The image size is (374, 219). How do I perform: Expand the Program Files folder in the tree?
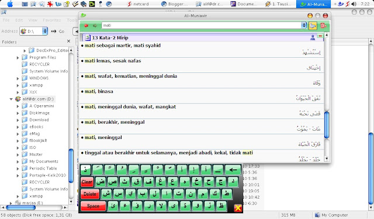pyautogui.click(x=18, y=58)
